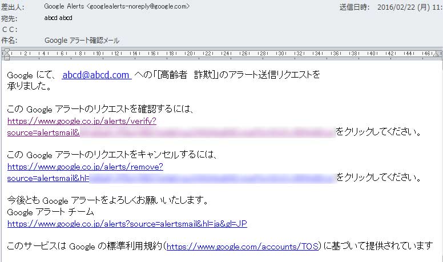Select the recipient name abcd abcd

click(x=58, y=18)
